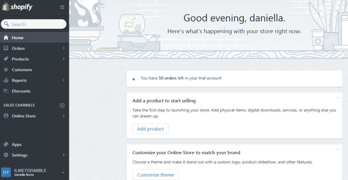This screenshot has width=348, height=180.
Task: Expand the Settings submenu chevron
Action: pyautogui.click(x=64, y=155)
